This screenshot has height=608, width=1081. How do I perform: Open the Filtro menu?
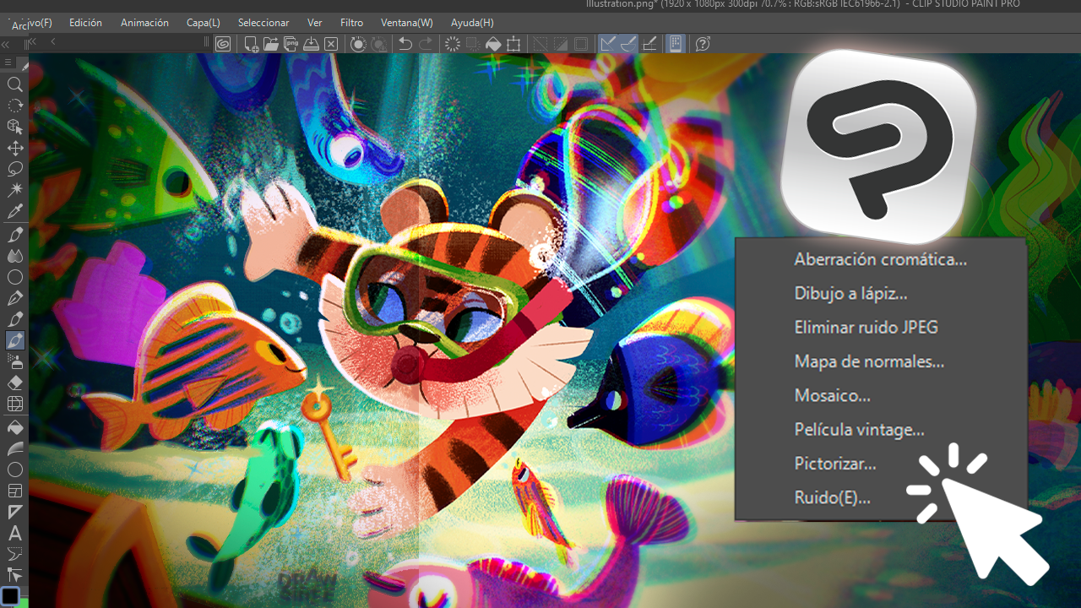click(x=351, y=22)
